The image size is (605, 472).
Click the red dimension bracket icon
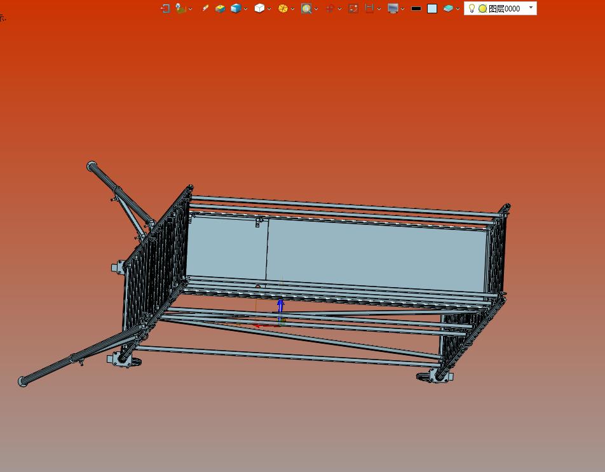click(370, 8)
